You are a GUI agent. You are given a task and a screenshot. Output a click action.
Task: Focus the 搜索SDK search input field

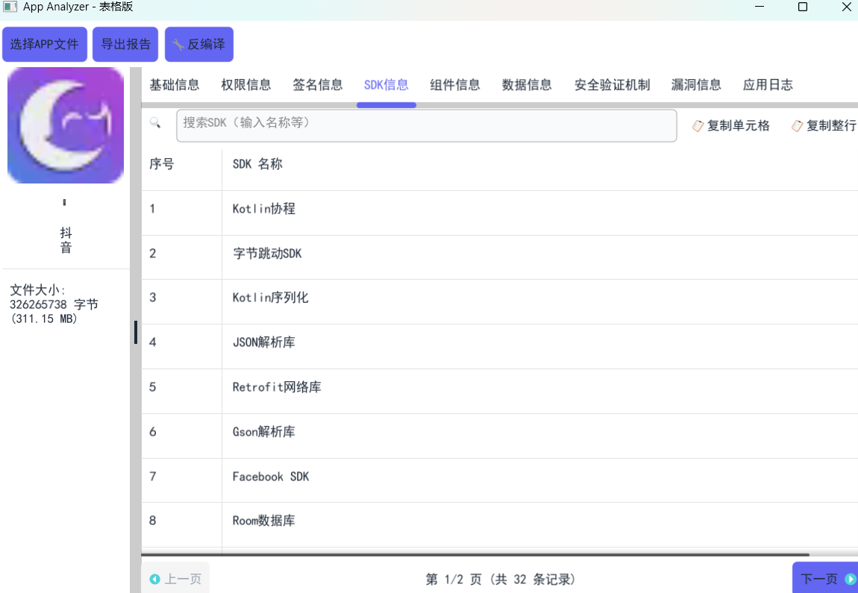pos(426,125)
